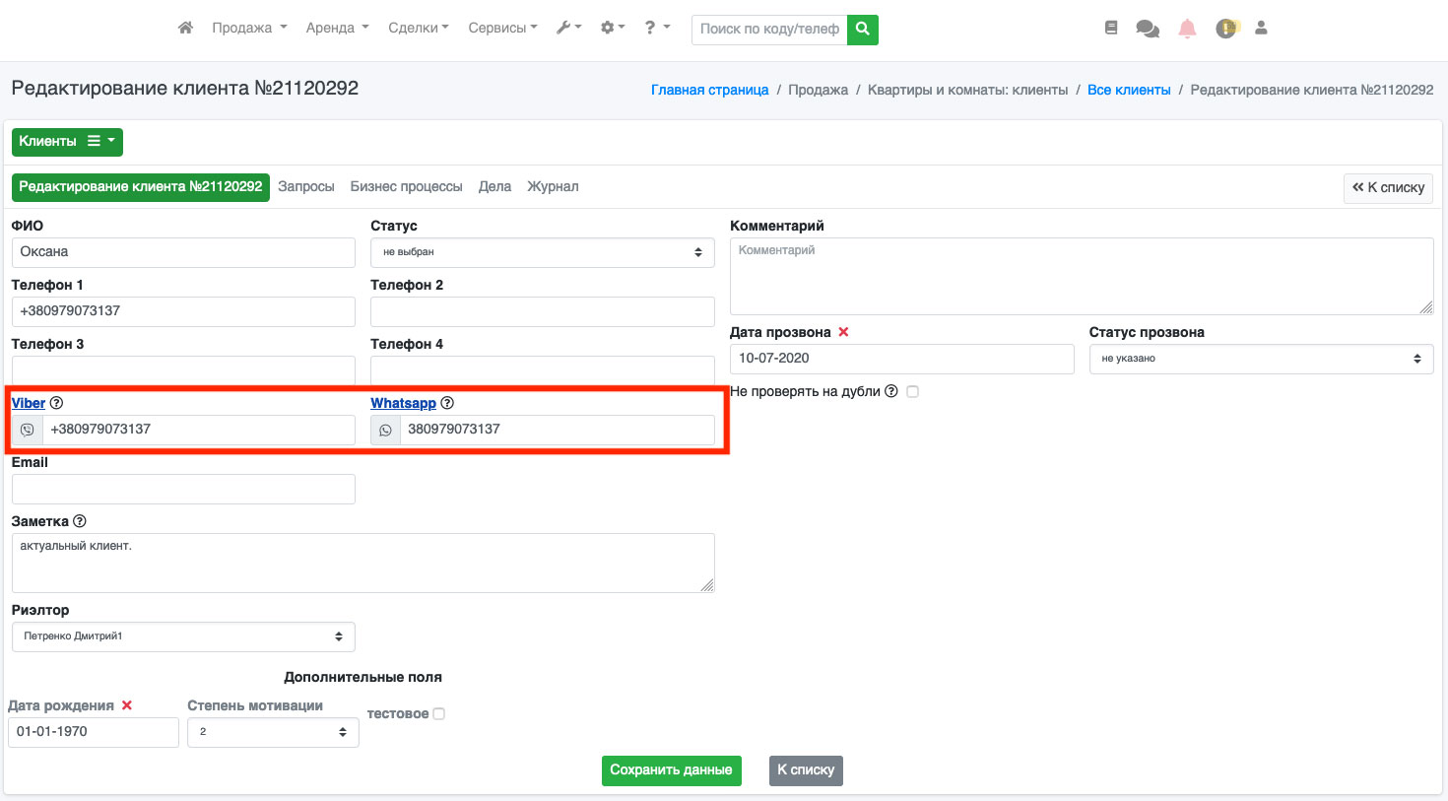Switch to the 'Запросы' tab

[305, 186]
